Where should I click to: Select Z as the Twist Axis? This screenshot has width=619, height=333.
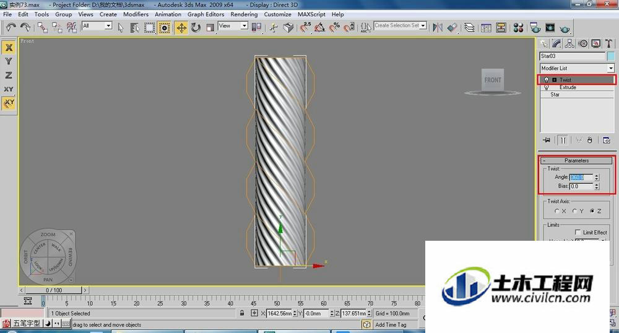[x=592, y=211]
